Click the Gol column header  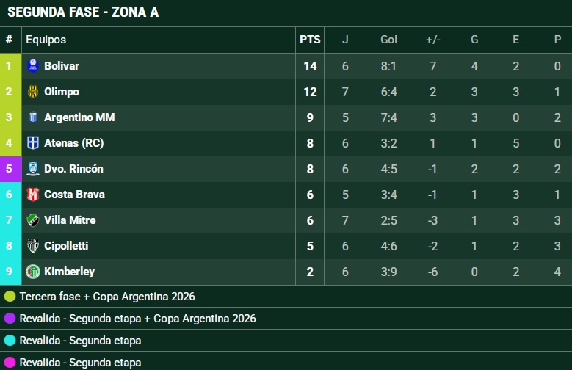388,40
